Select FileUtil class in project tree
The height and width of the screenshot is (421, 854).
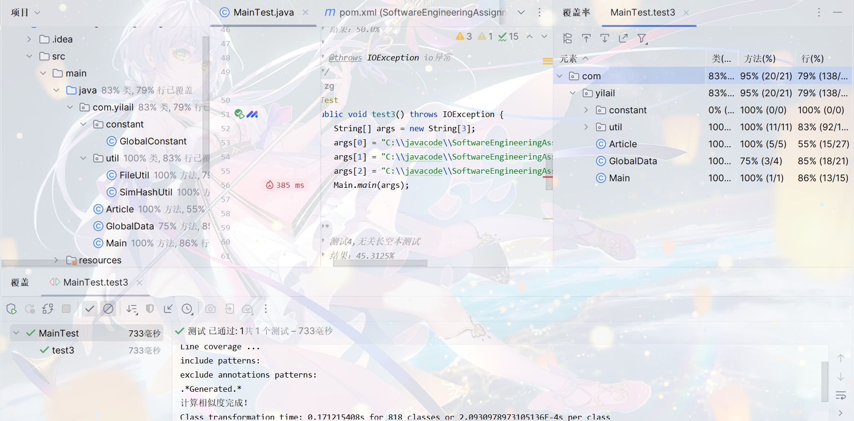tap(134, 175)
